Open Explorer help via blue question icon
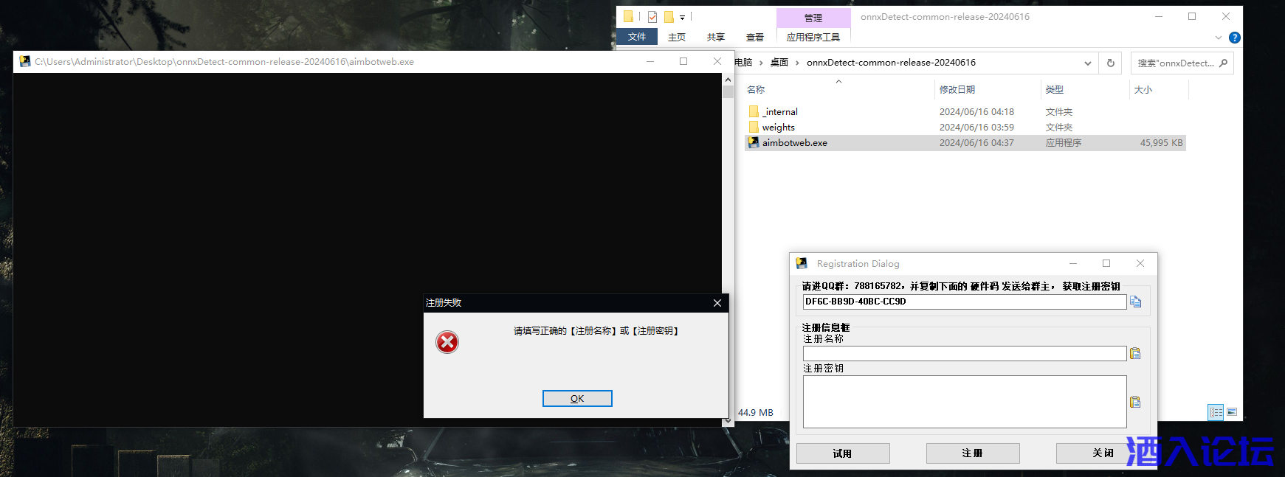This screenshot has width=1285, height=477. point(1234,38)
